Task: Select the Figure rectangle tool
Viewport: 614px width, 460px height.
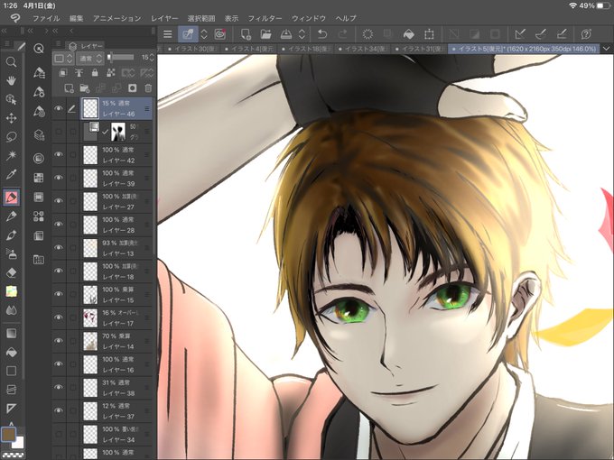Action: point(12,371)
